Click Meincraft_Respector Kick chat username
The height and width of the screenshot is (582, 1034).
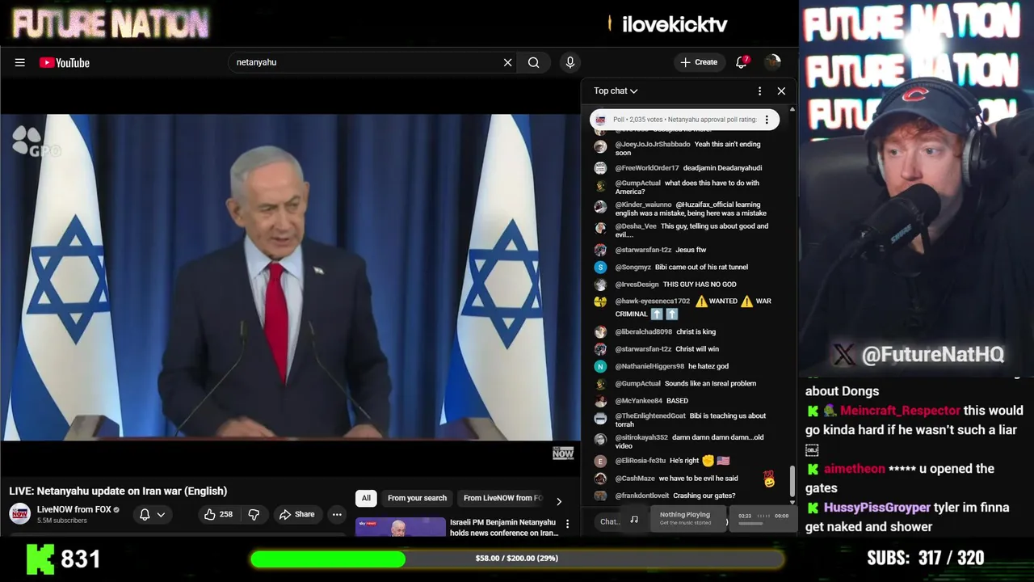coord(900,411)
